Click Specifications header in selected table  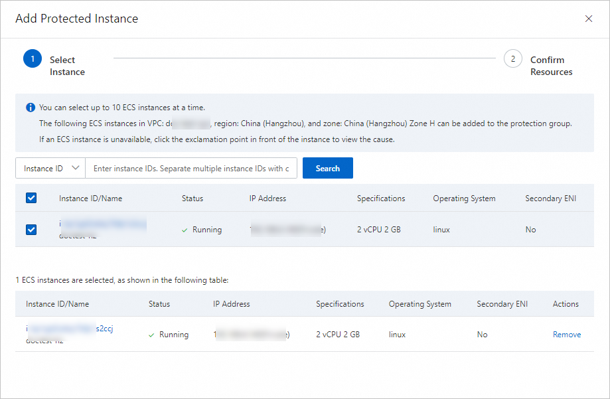340,304
